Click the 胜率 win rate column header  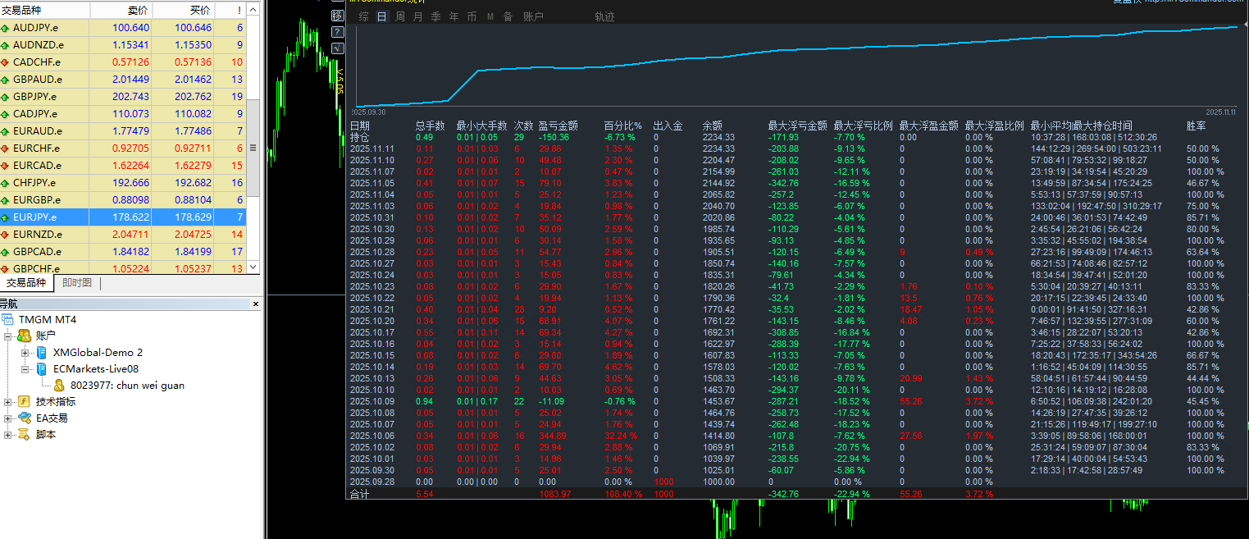(1197, 126)
